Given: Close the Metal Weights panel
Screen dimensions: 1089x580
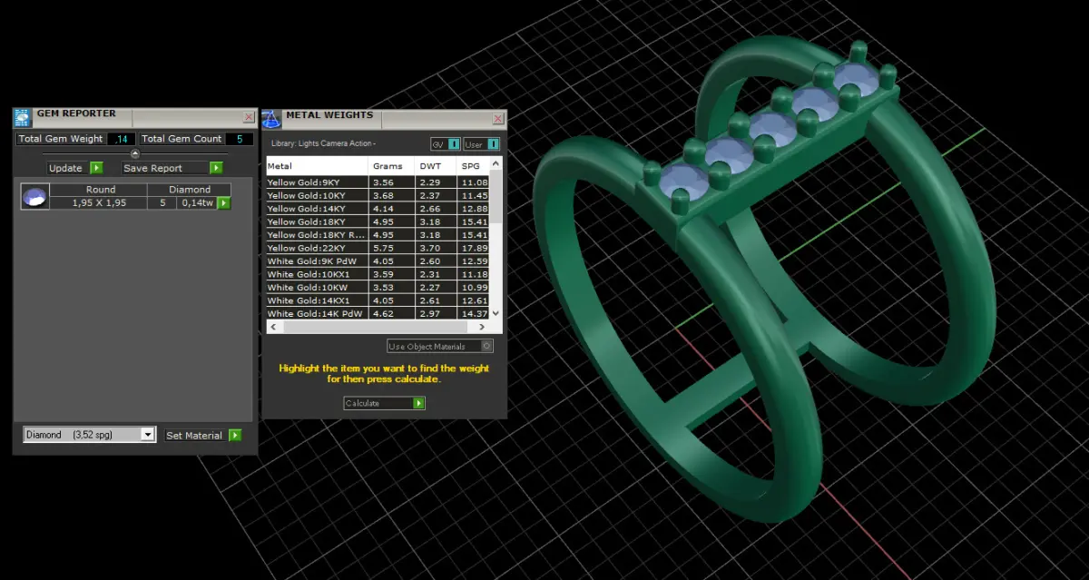Looking at the screenshot, I should pyautogui.click(x=497, y=119).
